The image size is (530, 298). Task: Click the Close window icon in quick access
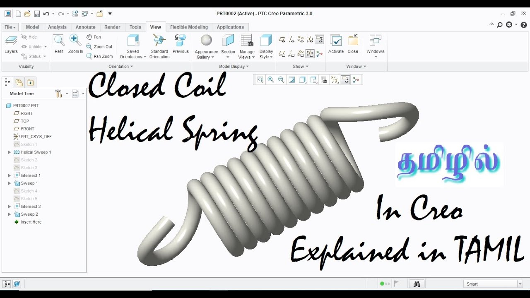click(99, 14)
